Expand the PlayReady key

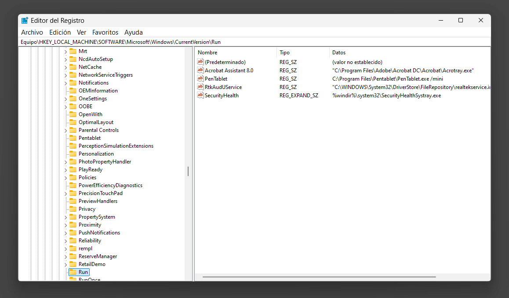tap(65, 170)
